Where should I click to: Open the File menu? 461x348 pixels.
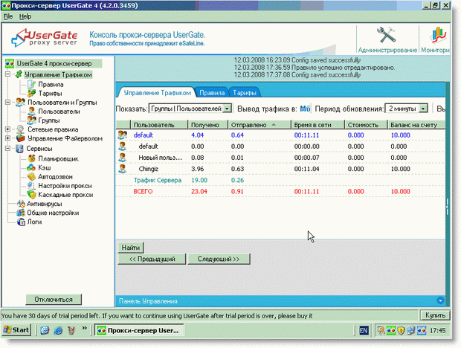tap(8, 16)
